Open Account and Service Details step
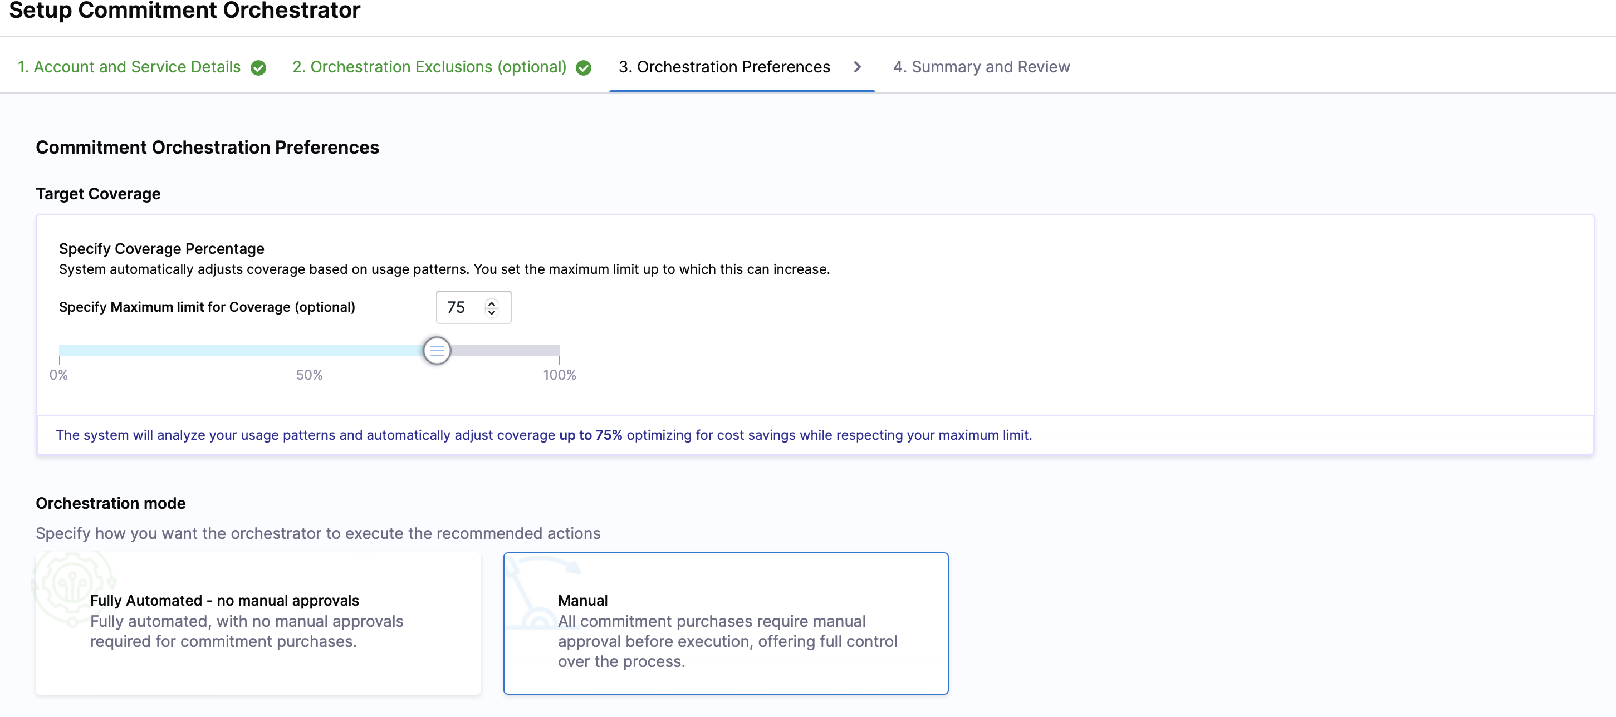The image size is (1616, 717). coord(129,67)
